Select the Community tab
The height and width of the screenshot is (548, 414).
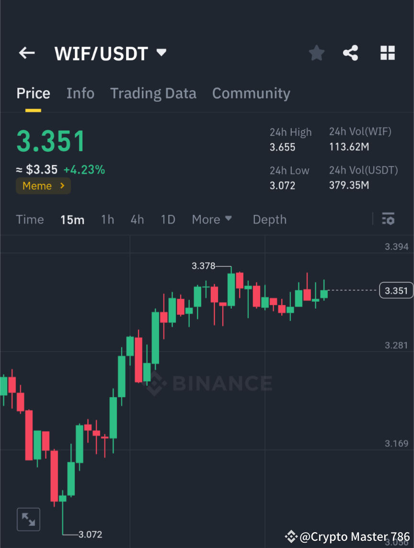(x=251, y=93)
